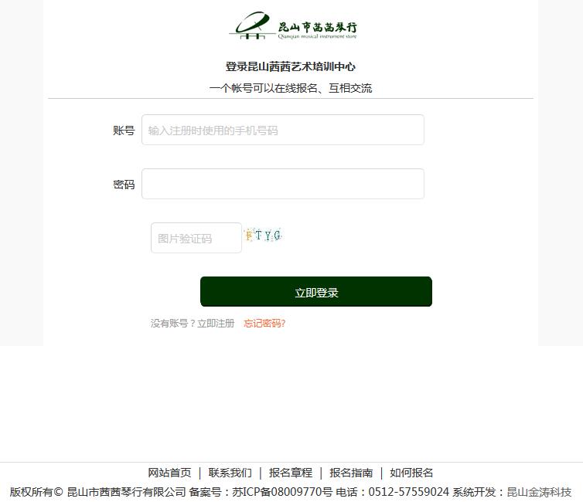
Task: Select the 图片验证码 captcha input box
Action: coord(196,238)
